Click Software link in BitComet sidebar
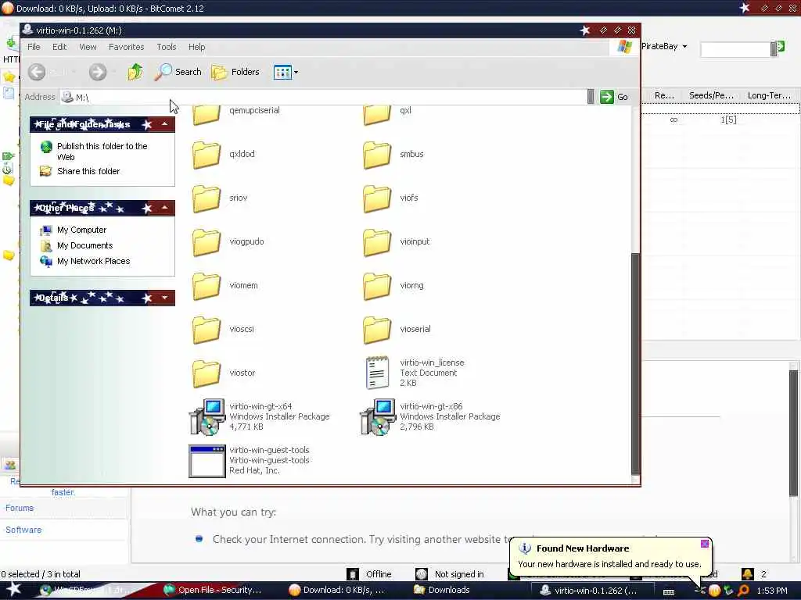Image resolution: width=801 pixels, height=600 pixels. click(23, 530)
